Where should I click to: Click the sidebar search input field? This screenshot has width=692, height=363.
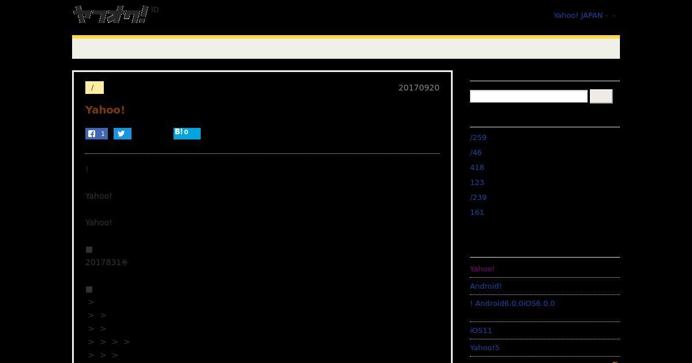(529, 96)
